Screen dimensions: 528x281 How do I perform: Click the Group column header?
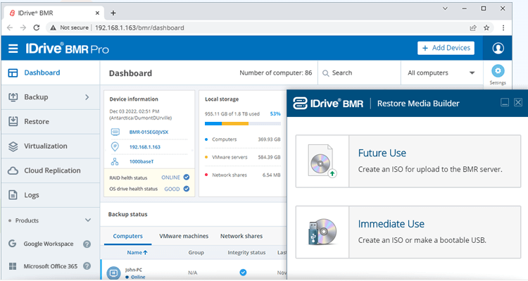coord(196,252)
